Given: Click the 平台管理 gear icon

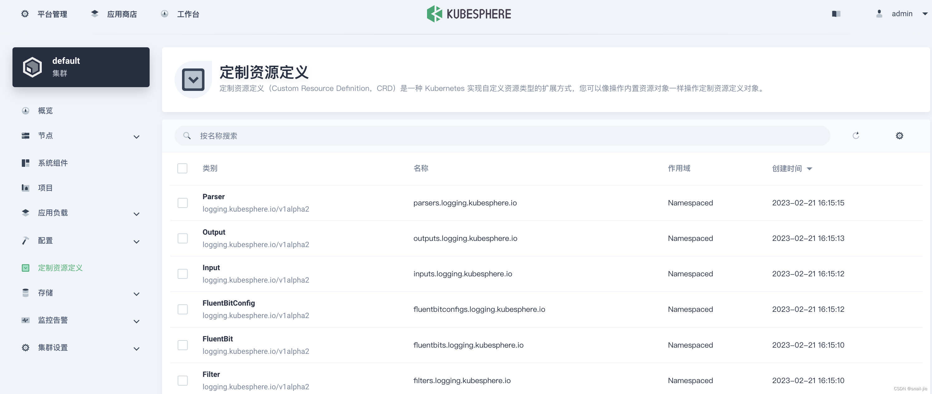Looking at the screenshot, I should [25, 14].
